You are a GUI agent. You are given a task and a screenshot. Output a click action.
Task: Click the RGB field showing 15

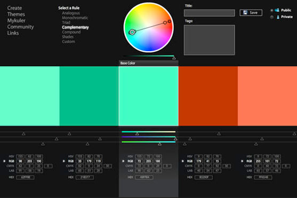217,161
